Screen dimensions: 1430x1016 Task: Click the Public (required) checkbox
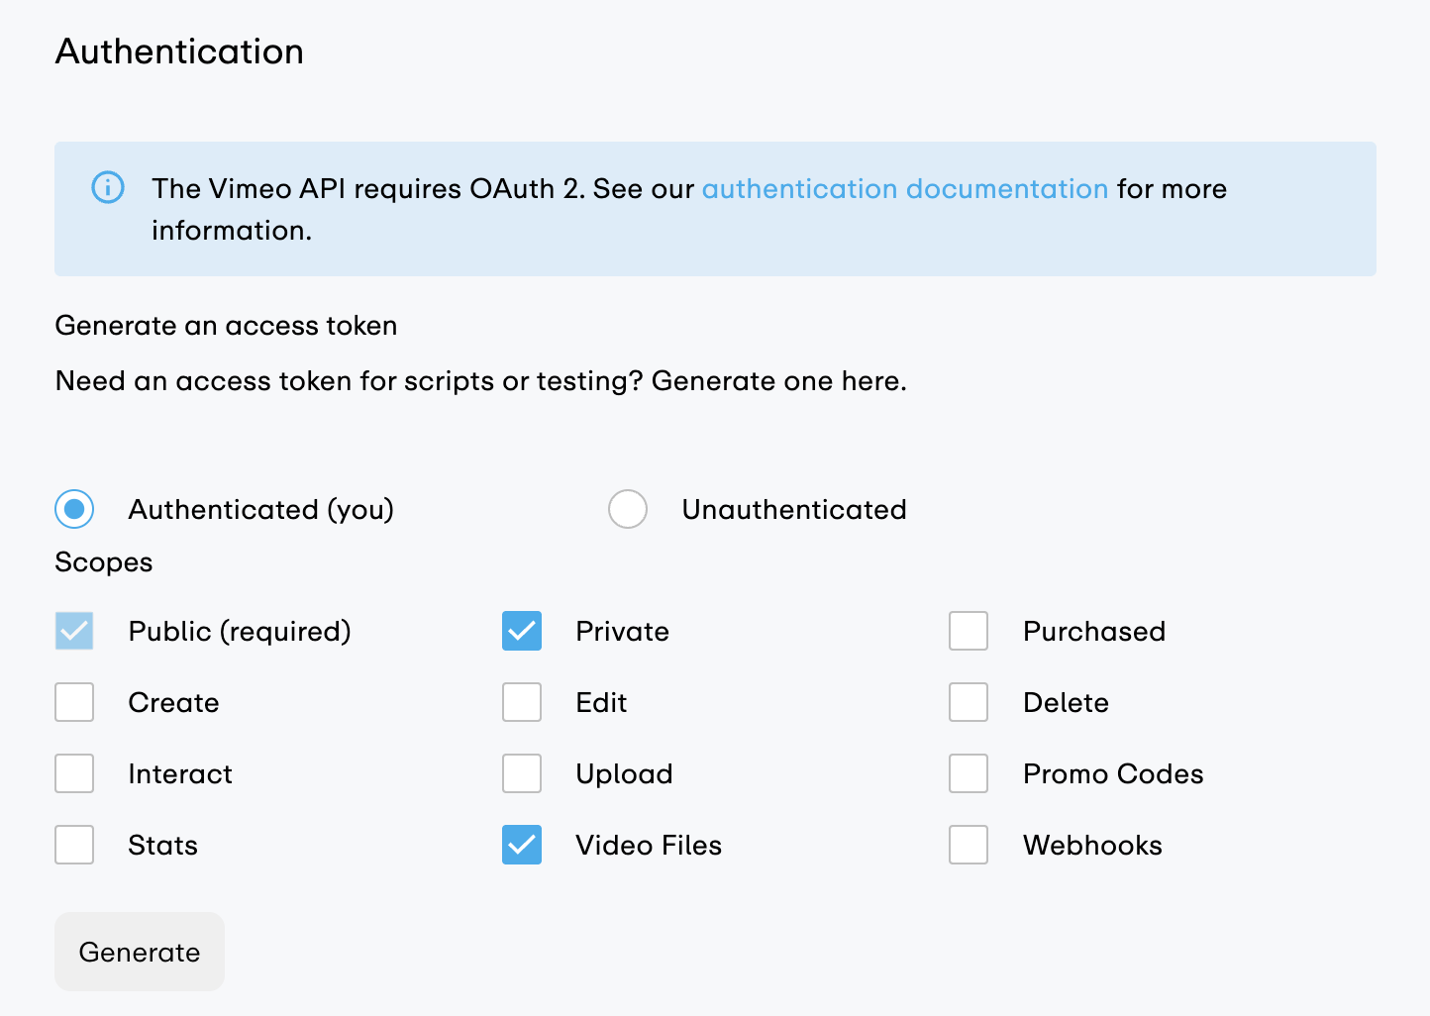(x=74, y=631)
